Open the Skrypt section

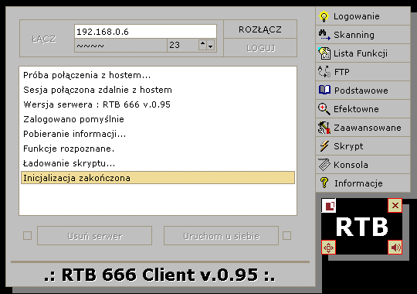[x=363, y=146]
